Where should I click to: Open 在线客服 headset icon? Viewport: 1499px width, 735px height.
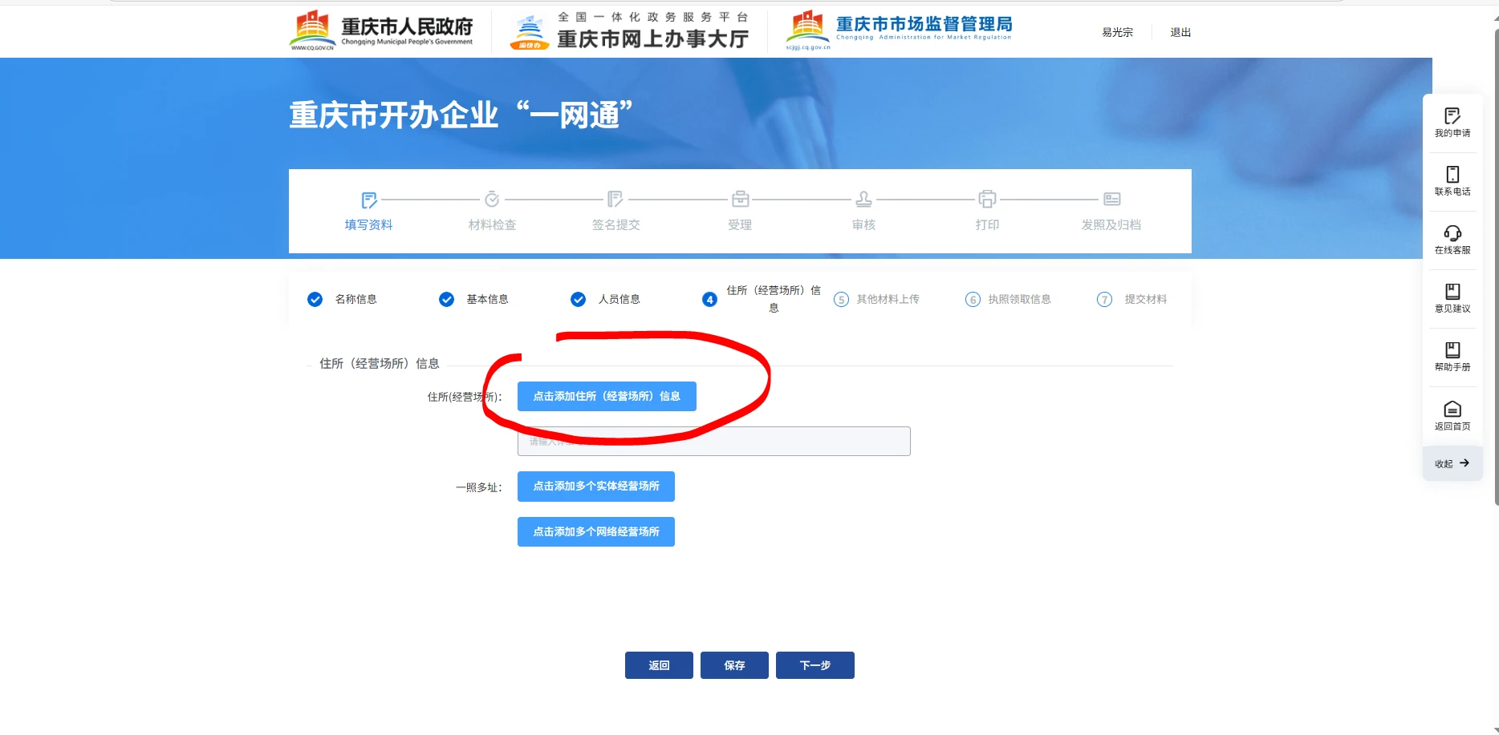pyautogui.click(x=1452, y=233)
